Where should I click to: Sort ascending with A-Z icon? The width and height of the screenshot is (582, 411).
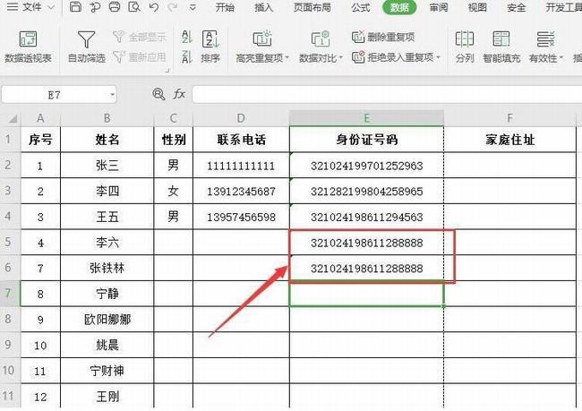click(187, 37)
